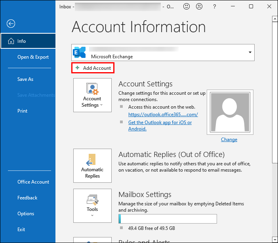
Task: Click the Automatic Replies button
Action: point(92,166)
